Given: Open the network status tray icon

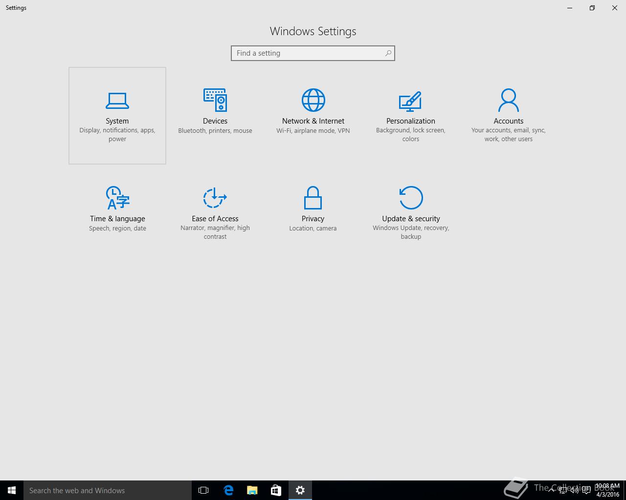Looking at the screenshot, I should coord(563,490).
